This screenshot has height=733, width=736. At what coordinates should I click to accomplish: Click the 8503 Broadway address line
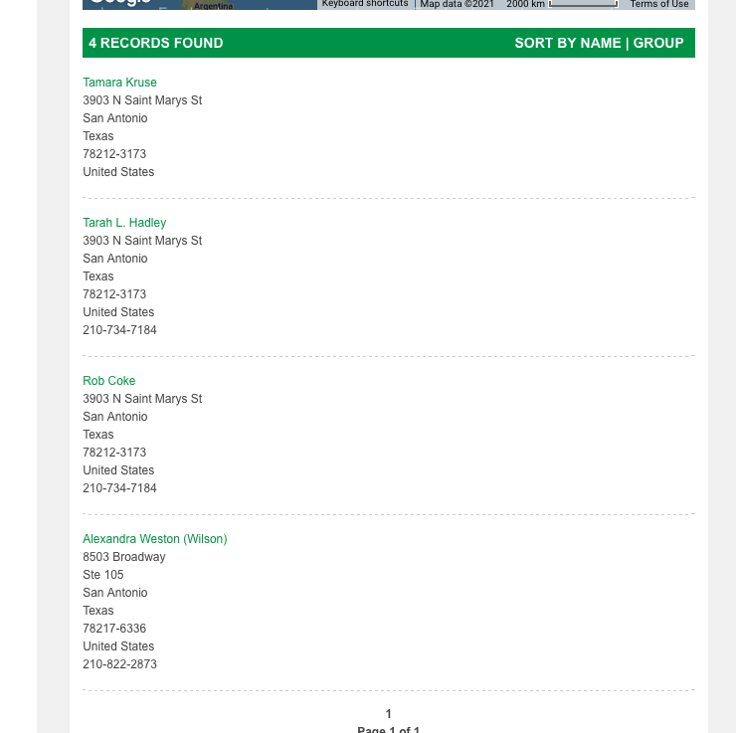coord(124,557)
